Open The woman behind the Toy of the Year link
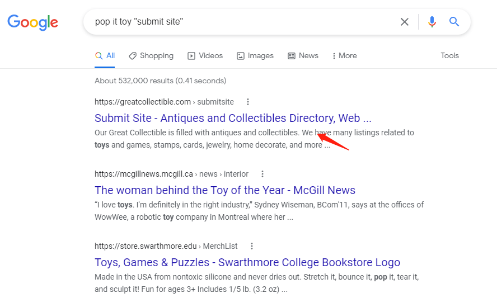Viewport: 497px width, 307px height. (x=225, y=191)
